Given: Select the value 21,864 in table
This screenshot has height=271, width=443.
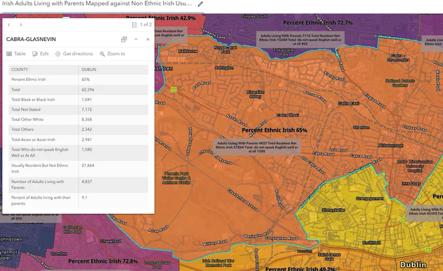Looking at the screenshot, I should 88,165.
